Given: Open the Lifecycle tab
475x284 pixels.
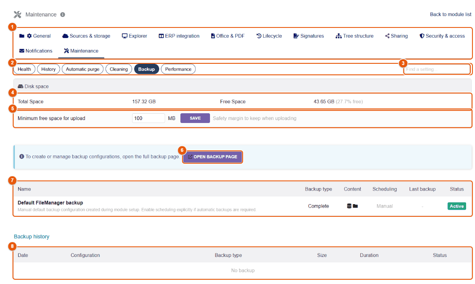Looking at the screenshot, I should 269,36.
